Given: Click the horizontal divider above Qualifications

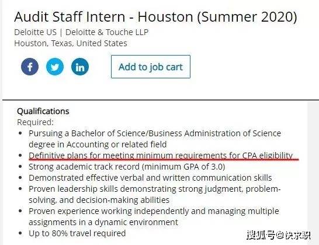Looking at the screenshot, I should (x=161, y=100).
